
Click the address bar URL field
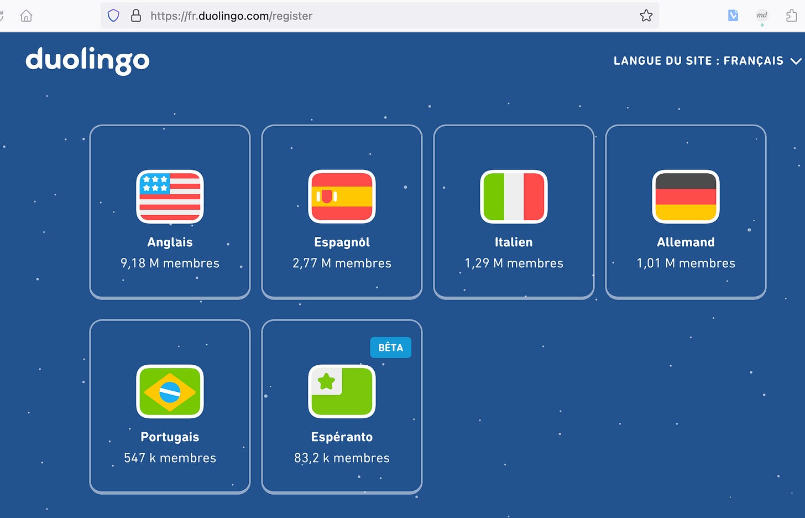pyautogui.click(x=380, y=15)
